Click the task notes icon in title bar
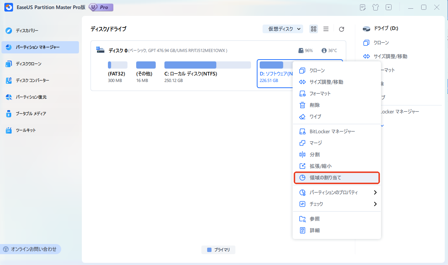The image size is (448, 265). tap(363, 7)
